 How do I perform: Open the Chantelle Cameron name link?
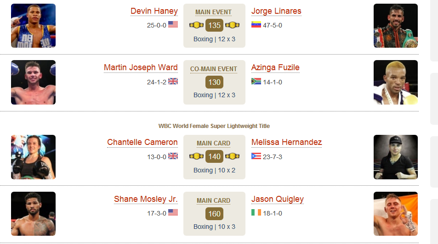point(142,142)
